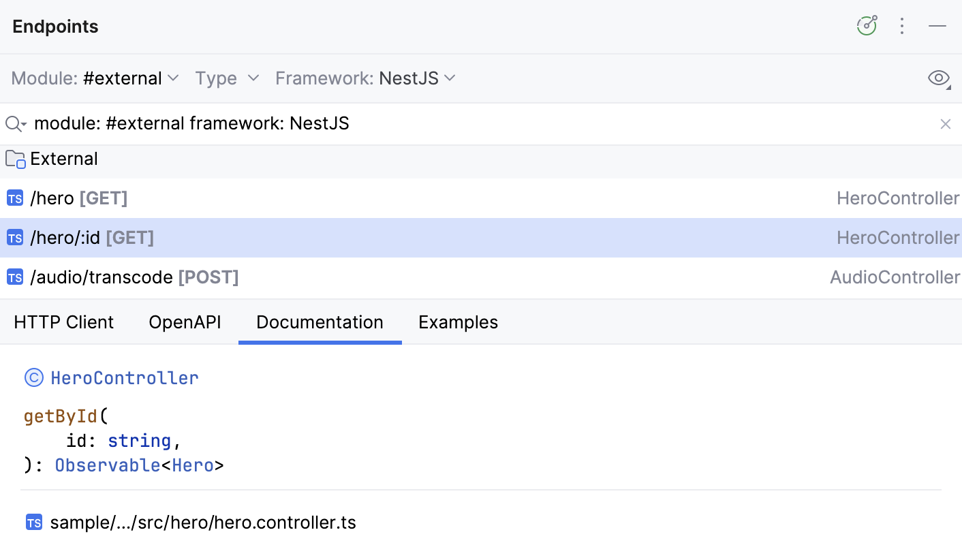Click the TS icon beside /audio/transcode endpoint
This screenshot has width=962, height=545.
pos(15,277)
